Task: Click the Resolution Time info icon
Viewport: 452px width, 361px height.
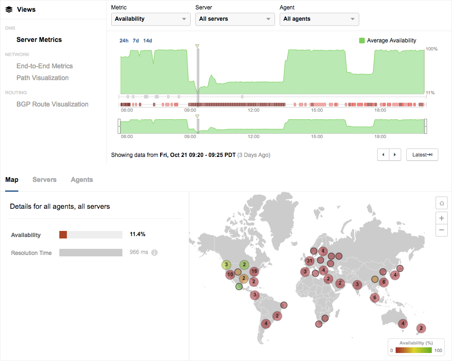Action: point(154,253)
